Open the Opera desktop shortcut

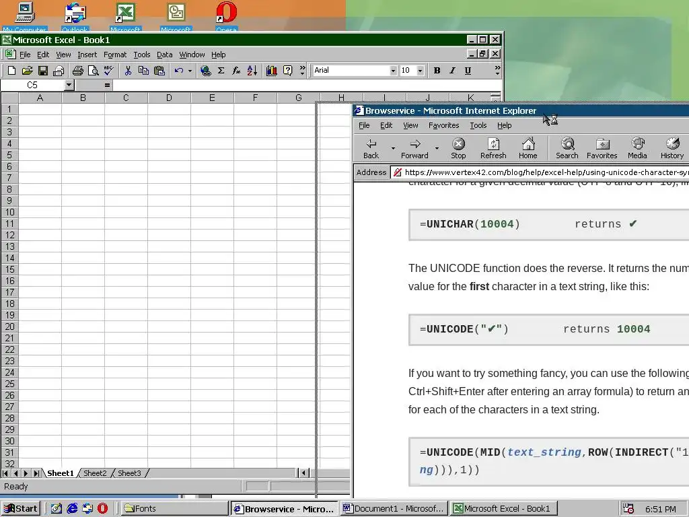tap(226, 17)
